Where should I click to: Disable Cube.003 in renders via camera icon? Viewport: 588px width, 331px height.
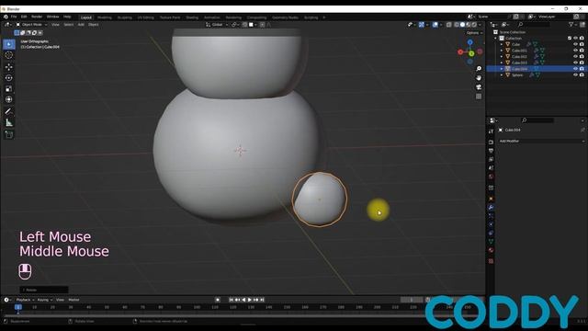coord(582,63)
